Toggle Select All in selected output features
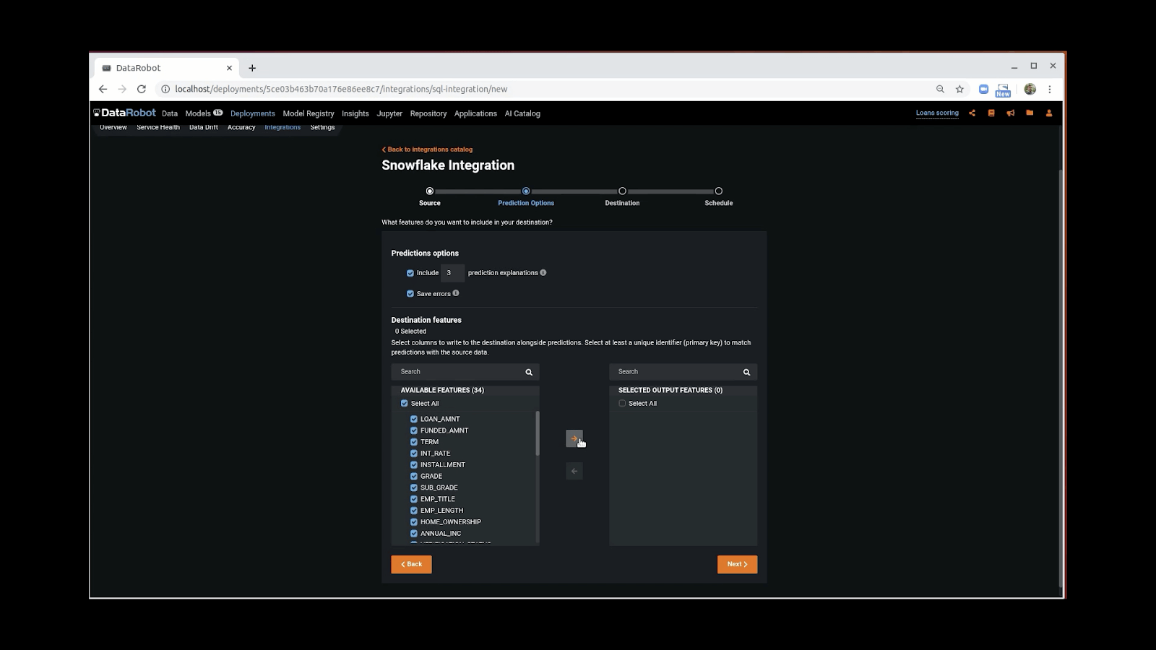Screen dimensions: 1156x650 [x=622, y=404]
